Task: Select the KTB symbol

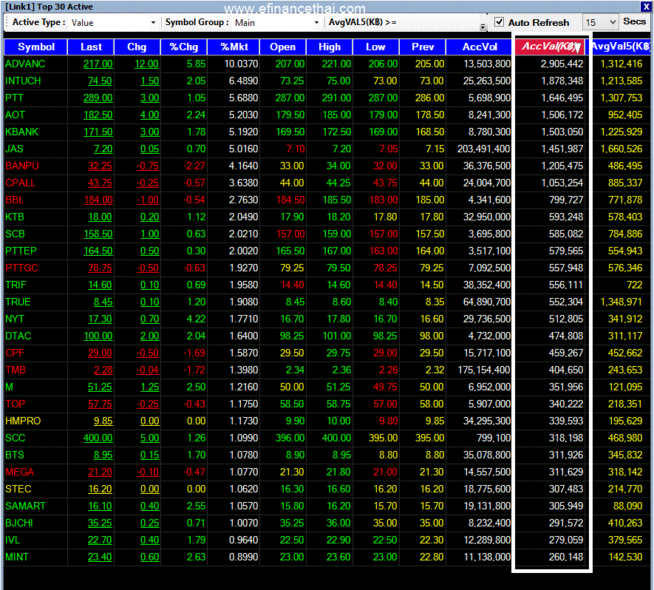Action: coord(15,217)
